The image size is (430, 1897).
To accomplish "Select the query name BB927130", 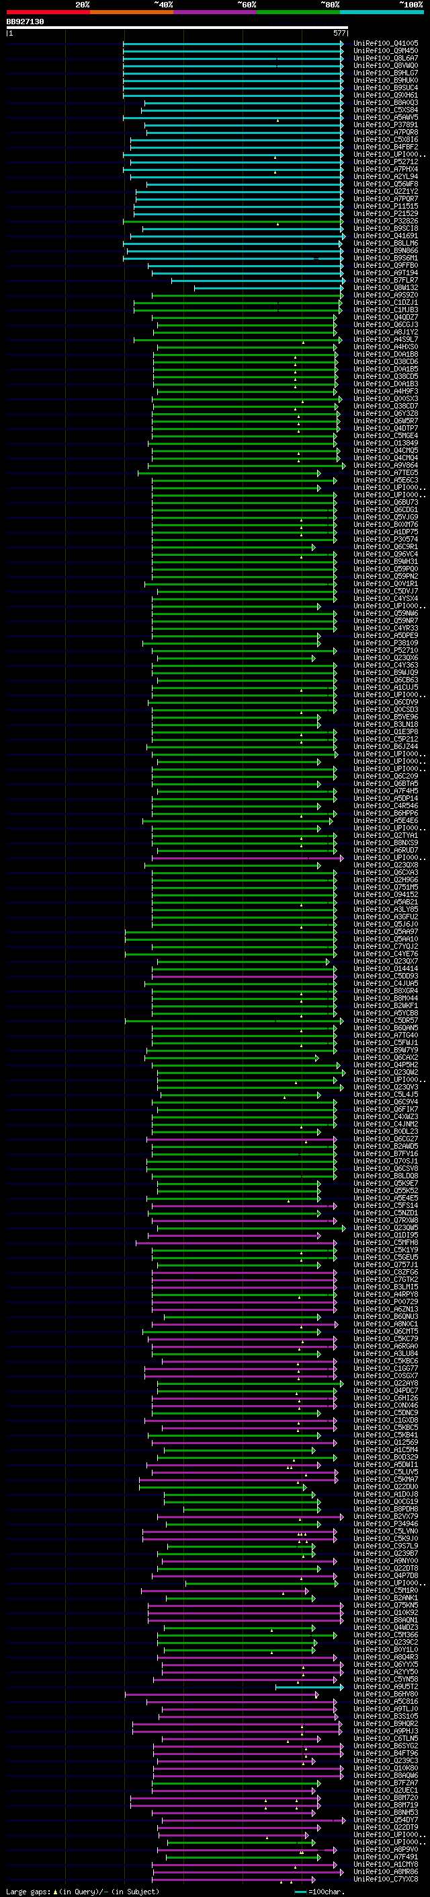I will [x=25, y=22].
